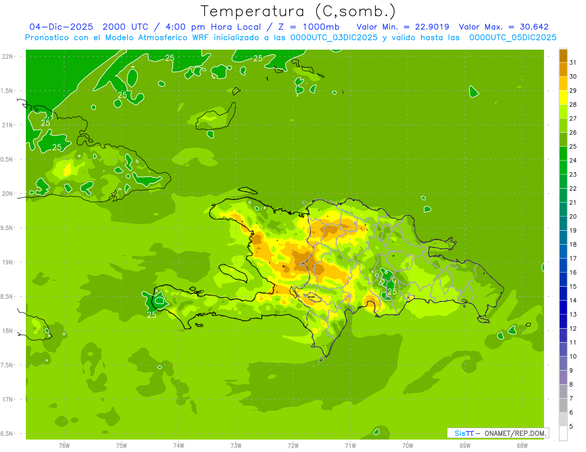The height and width of the screenshot is (452, 586).
Task: Pick the yellow swatch between 28 and 29
Action: click(x=563, y=98)
